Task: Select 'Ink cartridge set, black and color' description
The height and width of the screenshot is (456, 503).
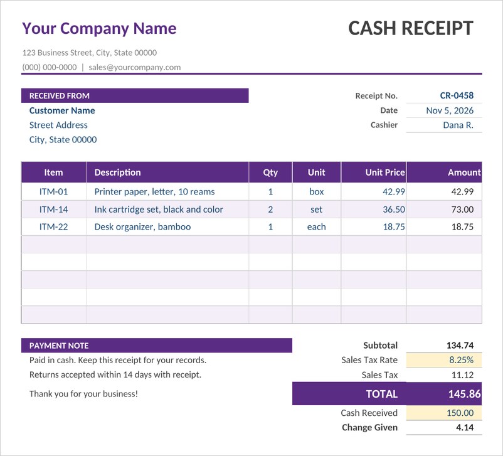Action: click(159, 209)
